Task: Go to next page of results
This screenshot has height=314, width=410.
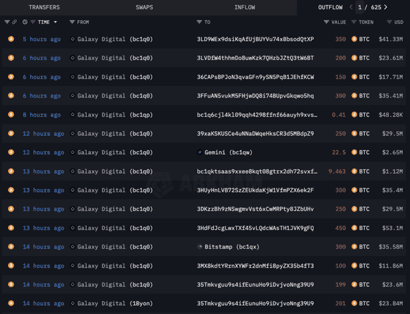Action: pyautogui.click(x=385, y=8)
